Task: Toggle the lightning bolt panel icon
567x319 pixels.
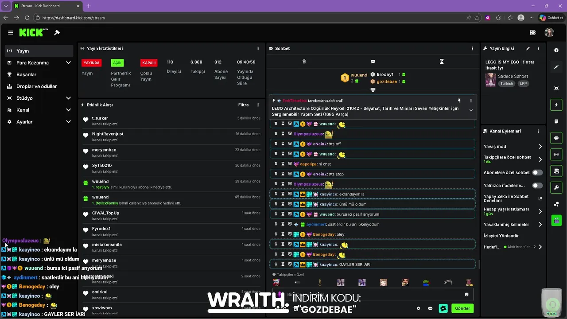Action: coord(556,105)
